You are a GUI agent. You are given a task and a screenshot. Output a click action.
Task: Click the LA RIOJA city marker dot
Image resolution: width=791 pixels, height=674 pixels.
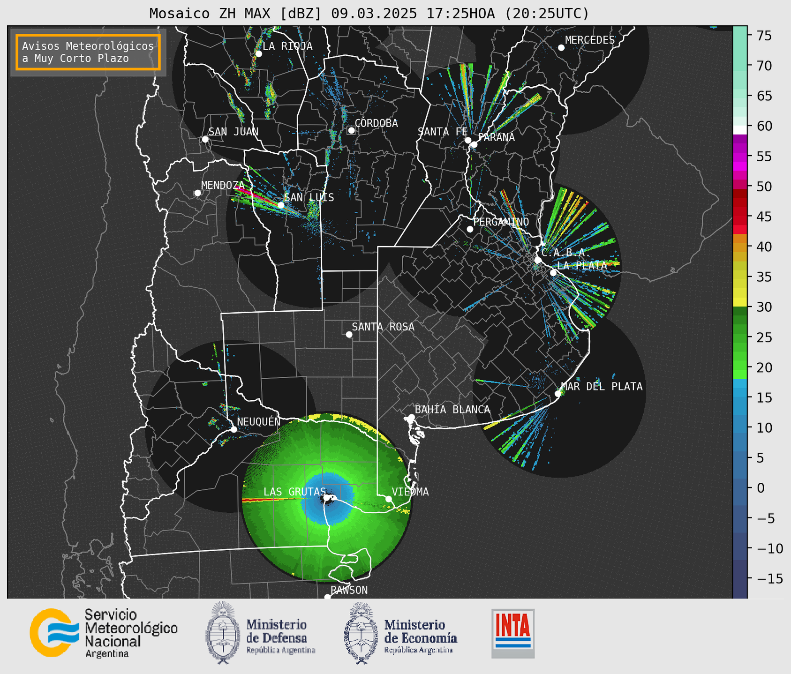(x=258, y=54)
